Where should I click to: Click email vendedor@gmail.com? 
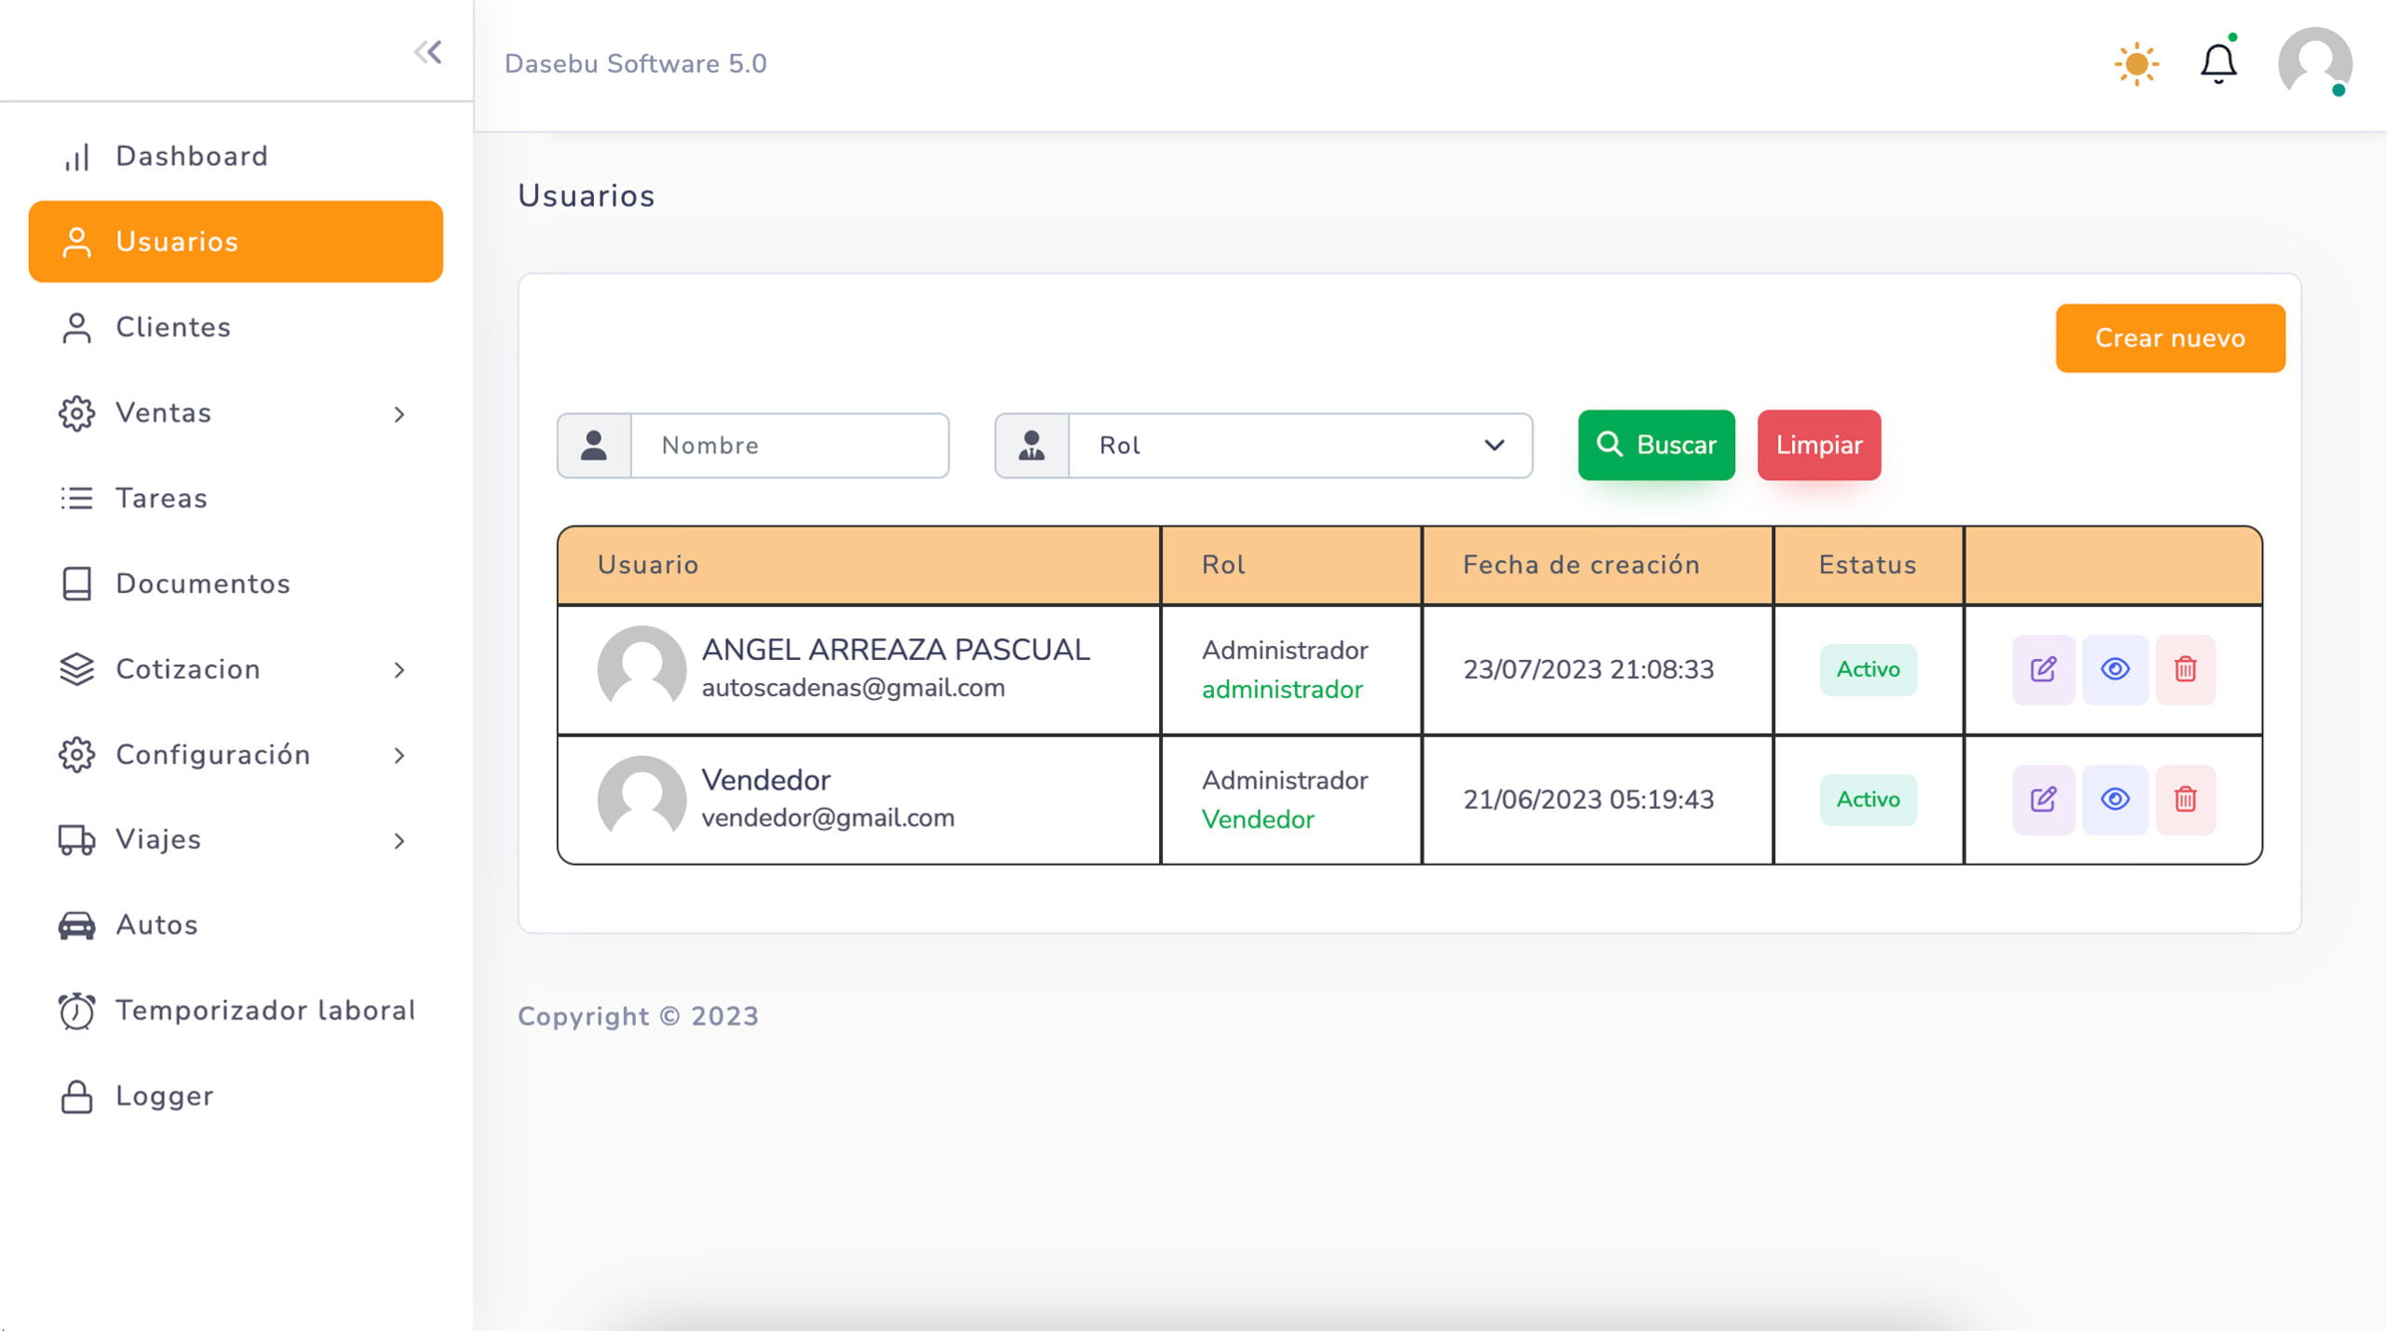point(828,818)
